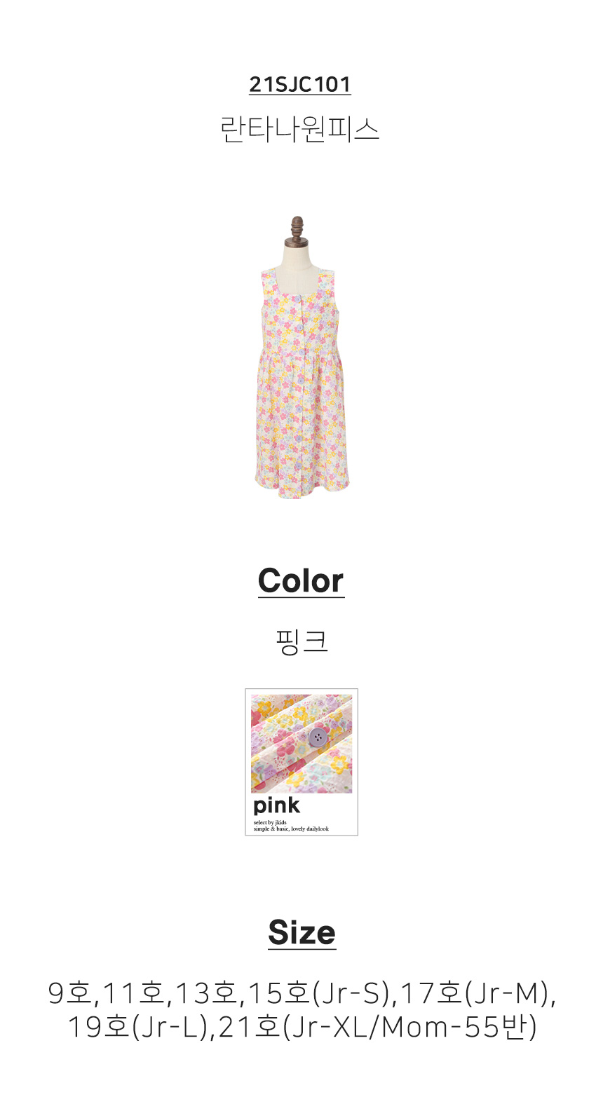
Task: Select the 핑크 color label
Action: click(301, 641)
